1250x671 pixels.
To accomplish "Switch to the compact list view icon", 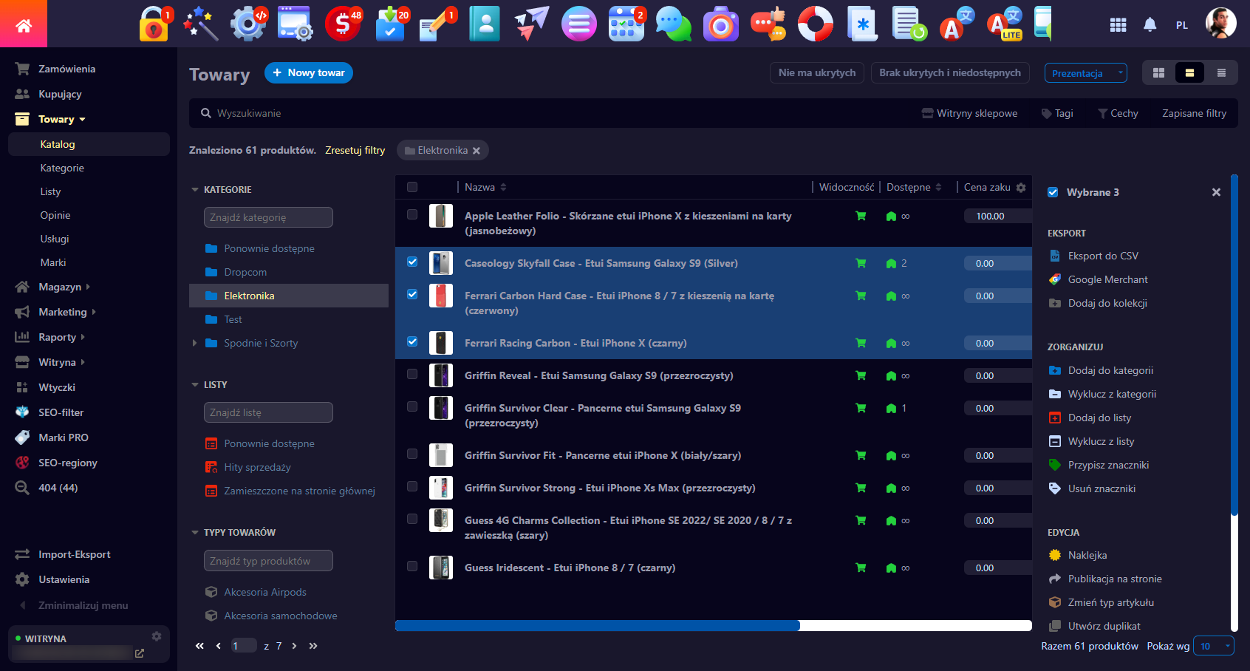I will pos(1221,73).
